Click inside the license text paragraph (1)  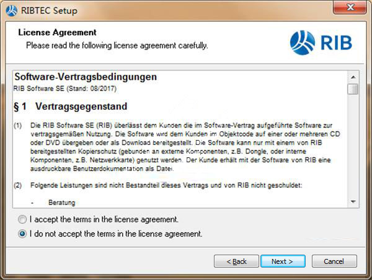tap(180, 146)
